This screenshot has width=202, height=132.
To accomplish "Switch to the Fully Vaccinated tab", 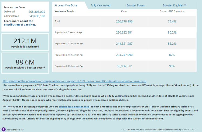I will click(x=100, y=5).
